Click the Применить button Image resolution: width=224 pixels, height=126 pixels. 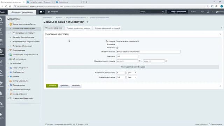[x=64, y=85]
